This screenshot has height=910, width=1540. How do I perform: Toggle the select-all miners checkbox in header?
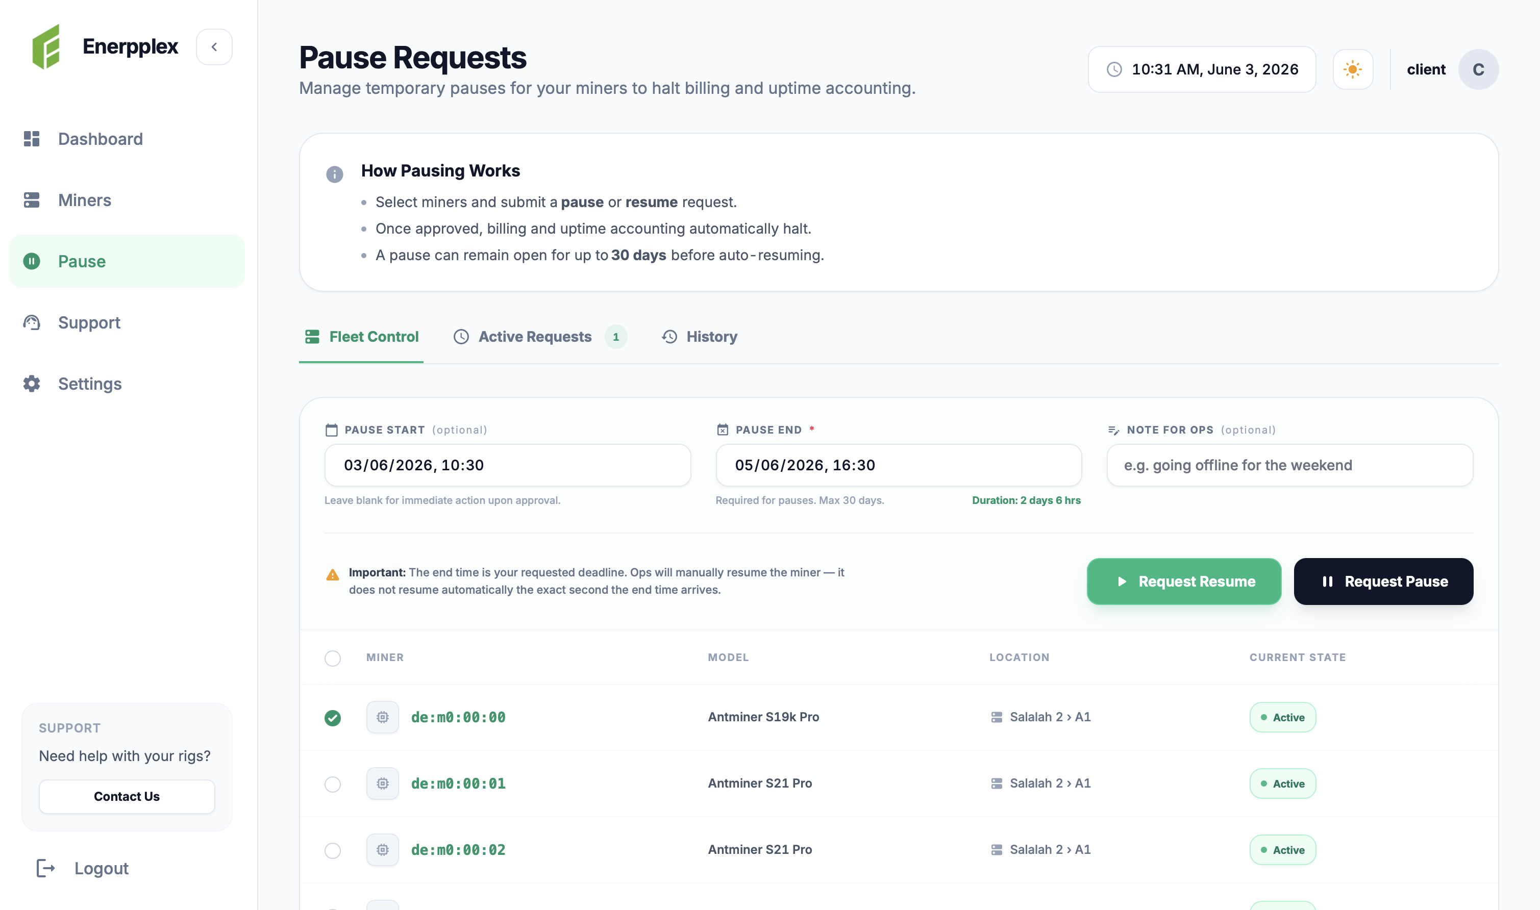pos(332,658)
